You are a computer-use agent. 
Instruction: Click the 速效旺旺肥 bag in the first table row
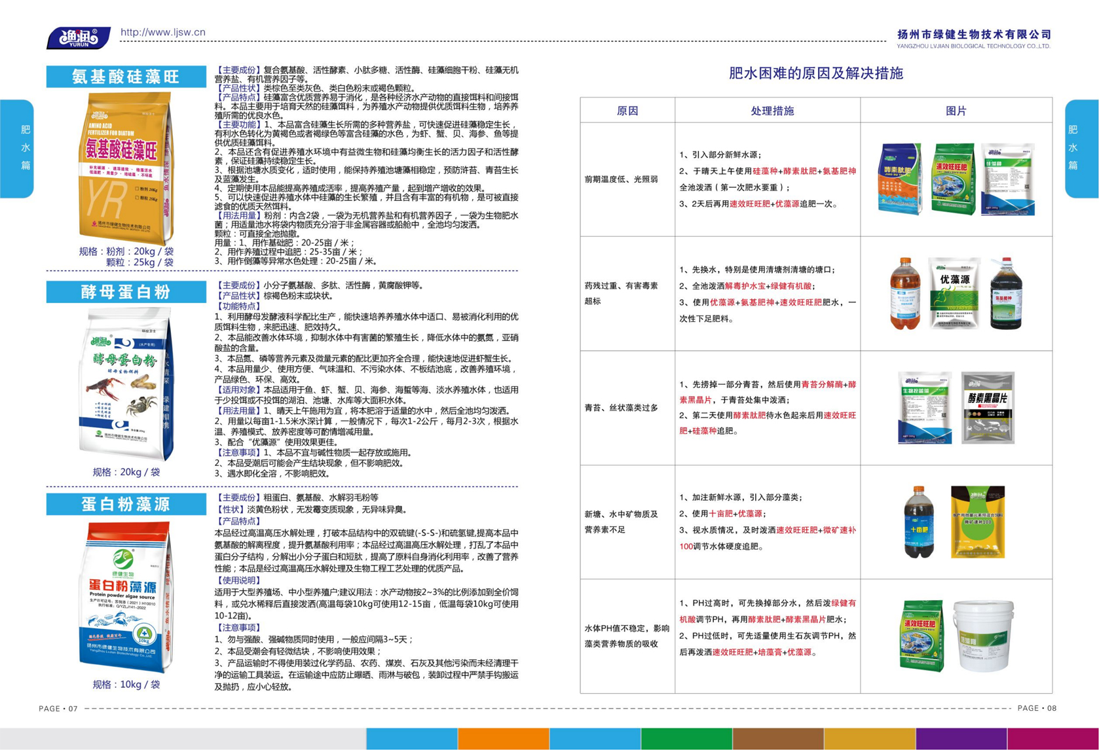coord(953,179)
